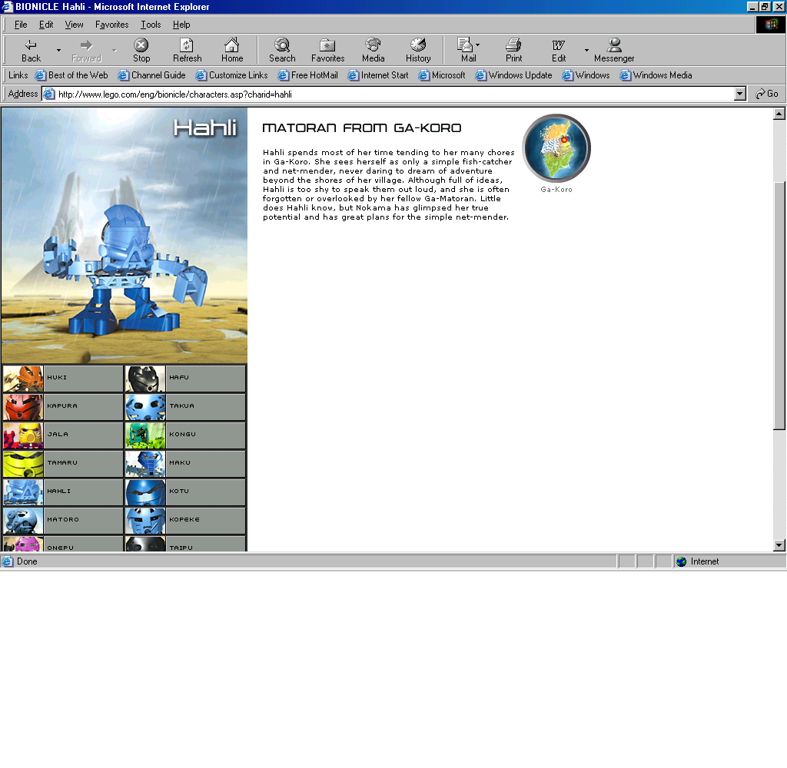Expand the address bar URL dropdown
787x768 pixels.
(x=740, y=94)
